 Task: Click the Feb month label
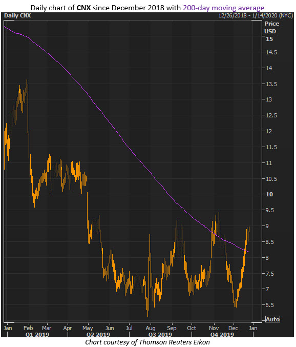pos(28,328)
